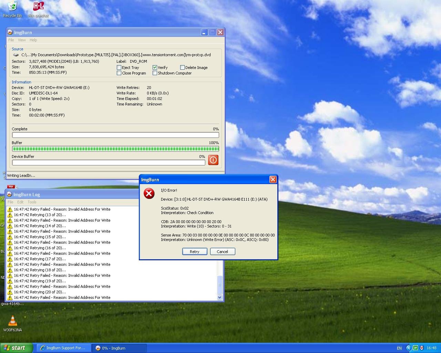This screenshot has width=441, height=353.
Task: Click the log window scrollbar thumb
Action: click(x=220, y=285)
